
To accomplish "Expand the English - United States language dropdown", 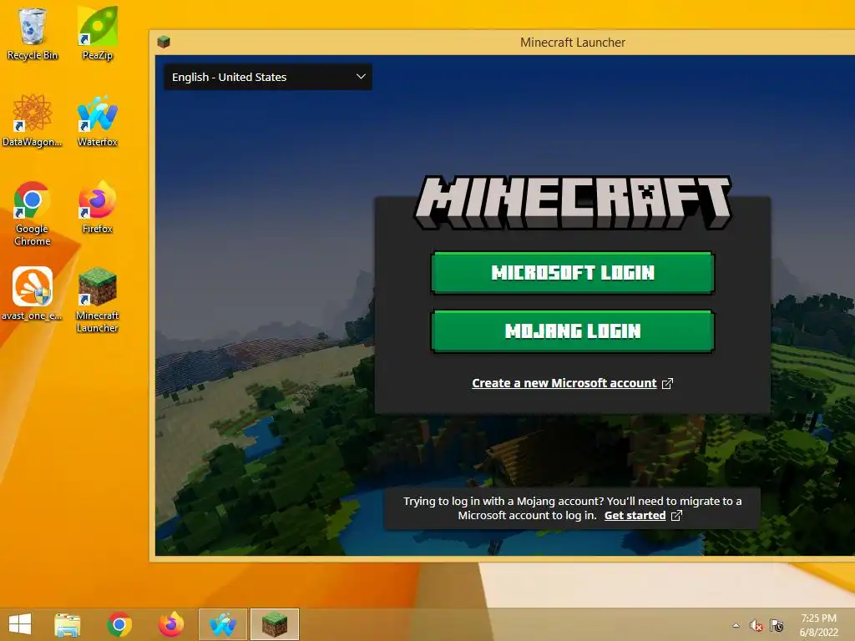I will click(x=268, y=77).
